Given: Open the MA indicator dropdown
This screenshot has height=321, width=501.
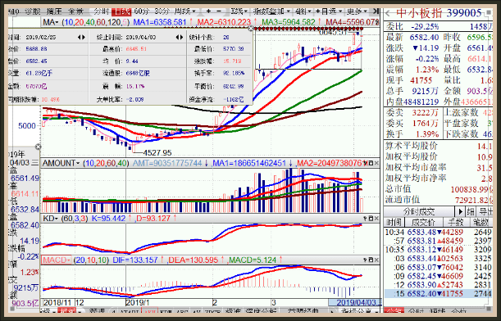Looking at the screenshot, I should click(51, 22).
